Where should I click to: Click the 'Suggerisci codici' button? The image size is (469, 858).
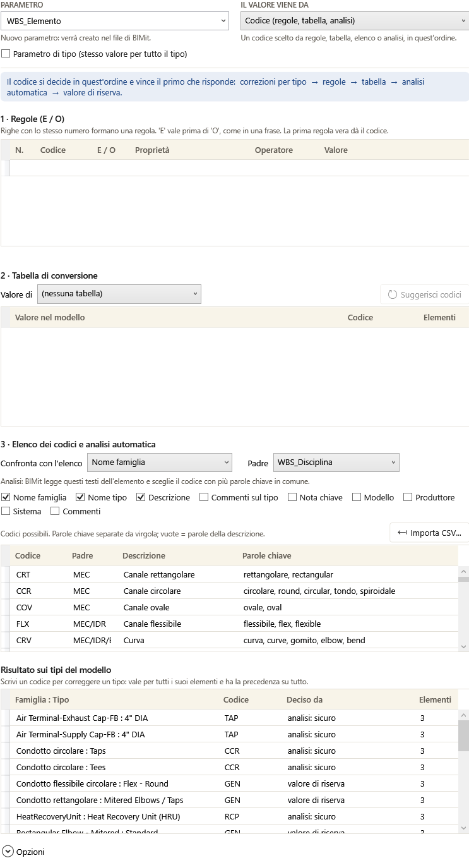[424, 294]
